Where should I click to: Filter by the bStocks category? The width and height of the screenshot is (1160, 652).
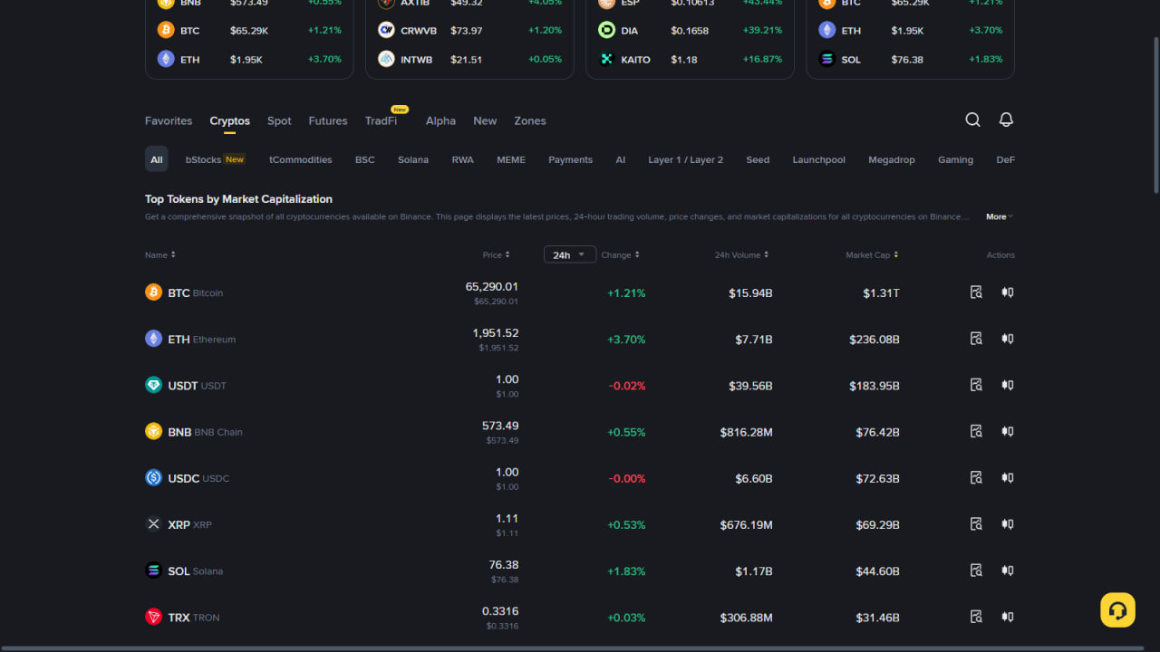(x=216, y=159)
